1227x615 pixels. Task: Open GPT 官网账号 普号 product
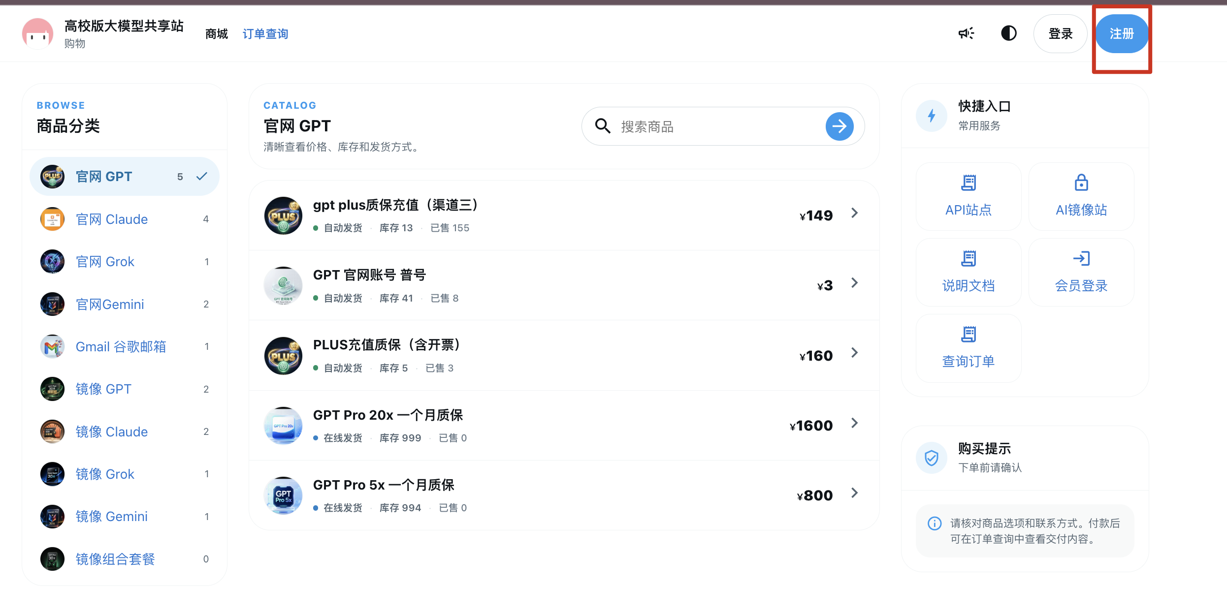pos(564,286)
